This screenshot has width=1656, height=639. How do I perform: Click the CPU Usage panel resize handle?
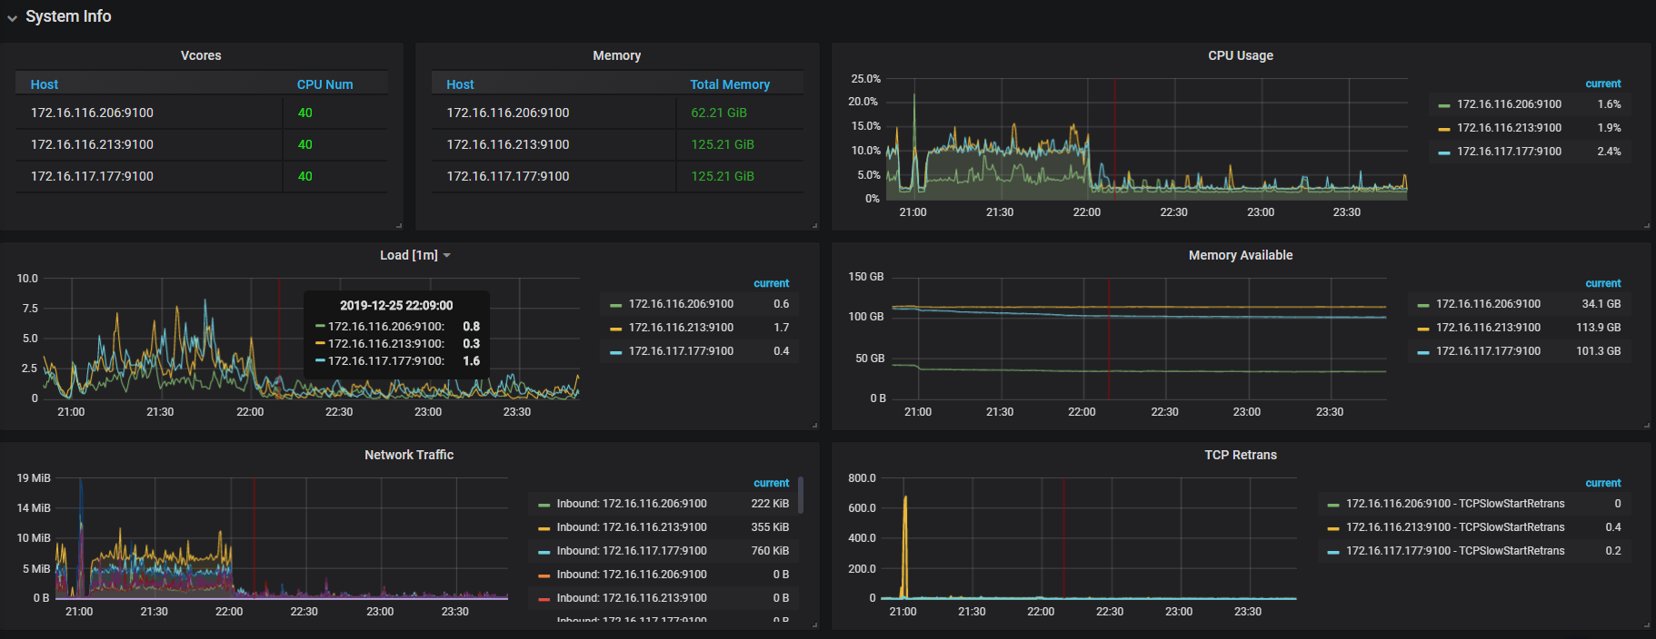(1646, 225)
